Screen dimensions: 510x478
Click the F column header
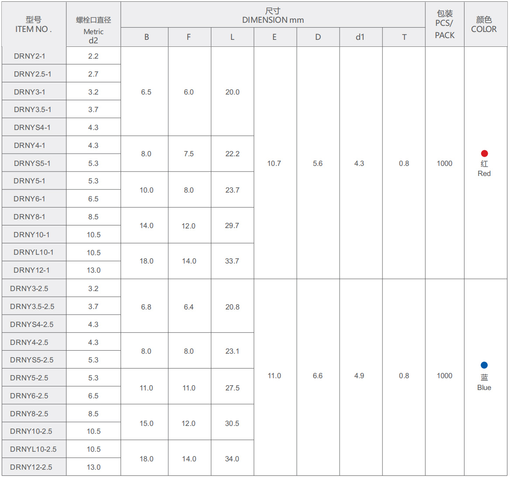coord(189,37)
